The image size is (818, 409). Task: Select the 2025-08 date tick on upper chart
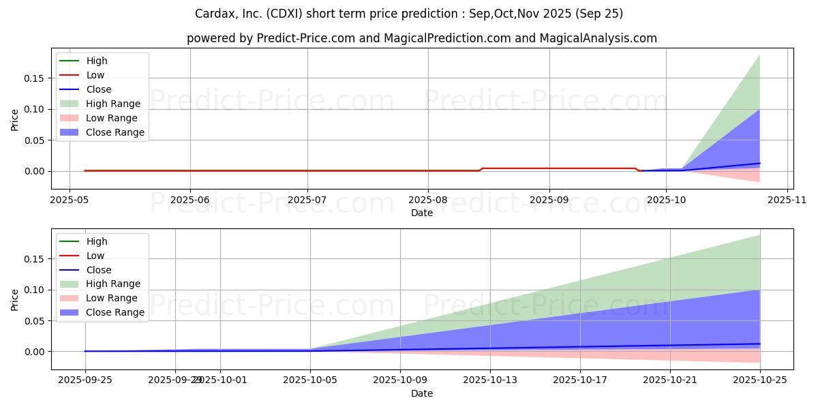point(428,200)
